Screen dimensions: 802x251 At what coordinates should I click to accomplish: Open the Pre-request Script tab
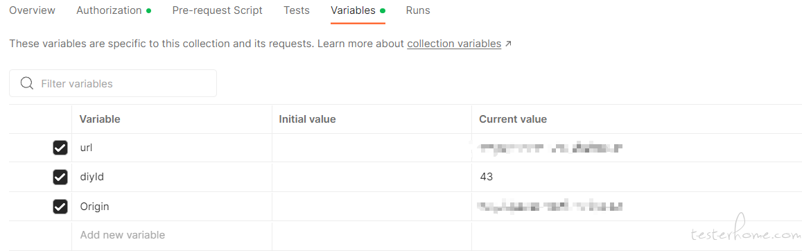218,10
